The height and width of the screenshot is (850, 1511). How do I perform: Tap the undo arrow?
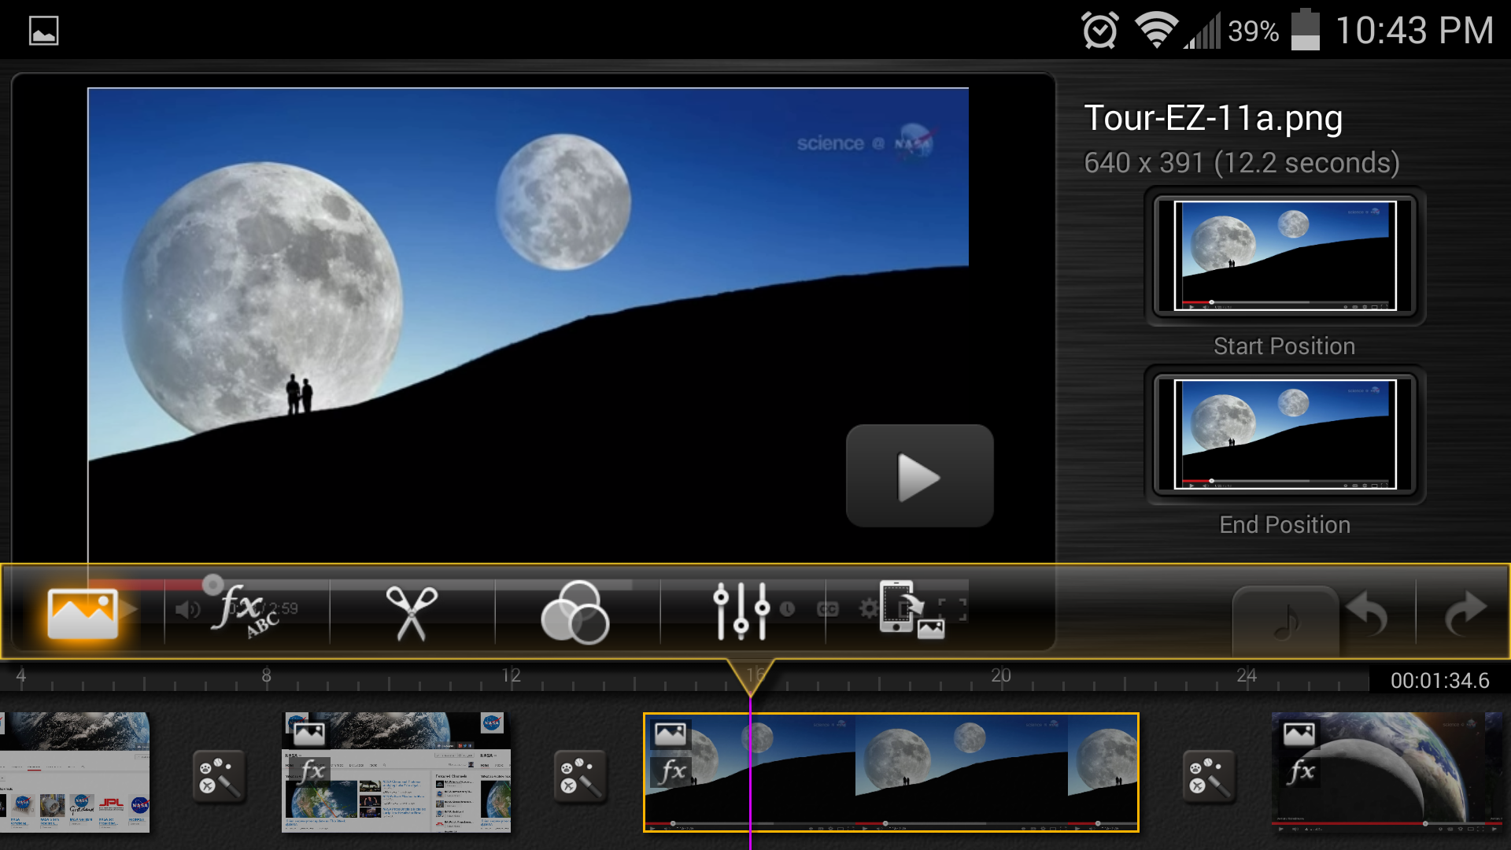1368,613
